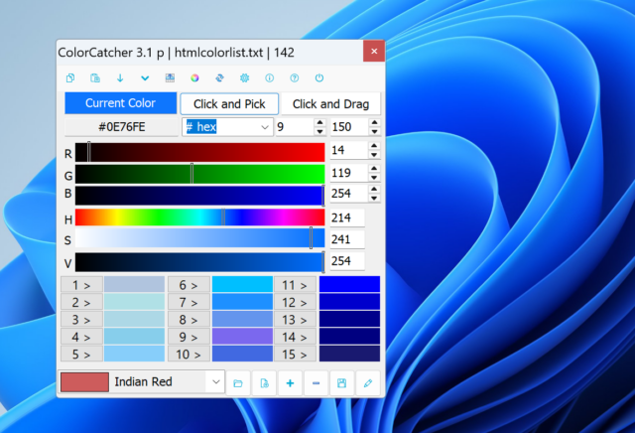Image resolution: width=635 pixels, height=433 pixels.
Task: Click on the red R slider bar
Action: [x=200, y=152]
